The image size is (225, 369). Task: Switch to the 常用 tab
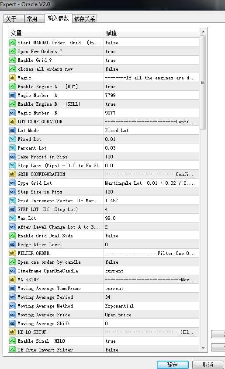click(x=34, y=19)
